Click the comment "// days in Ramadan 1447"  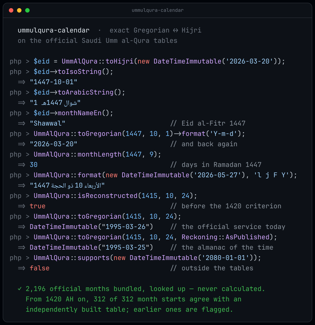[216, 165]
